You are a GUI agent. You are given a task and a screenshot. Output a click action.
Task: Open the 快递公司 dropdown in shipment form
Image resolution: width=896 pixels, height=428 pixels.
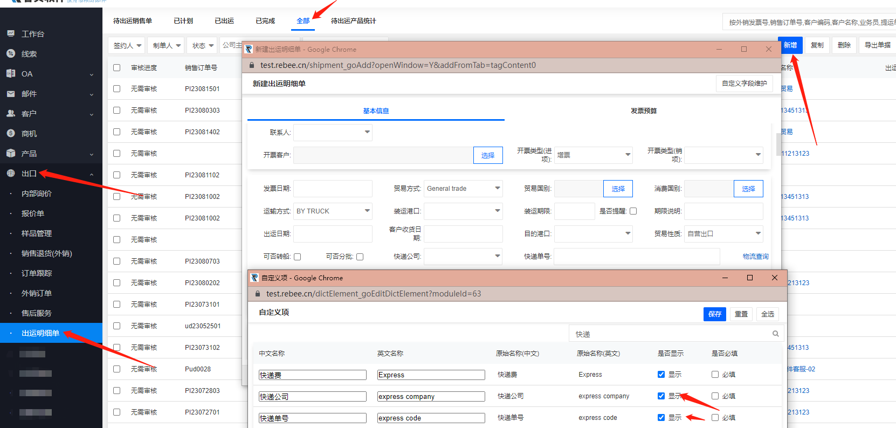click(x=463, y=256)
